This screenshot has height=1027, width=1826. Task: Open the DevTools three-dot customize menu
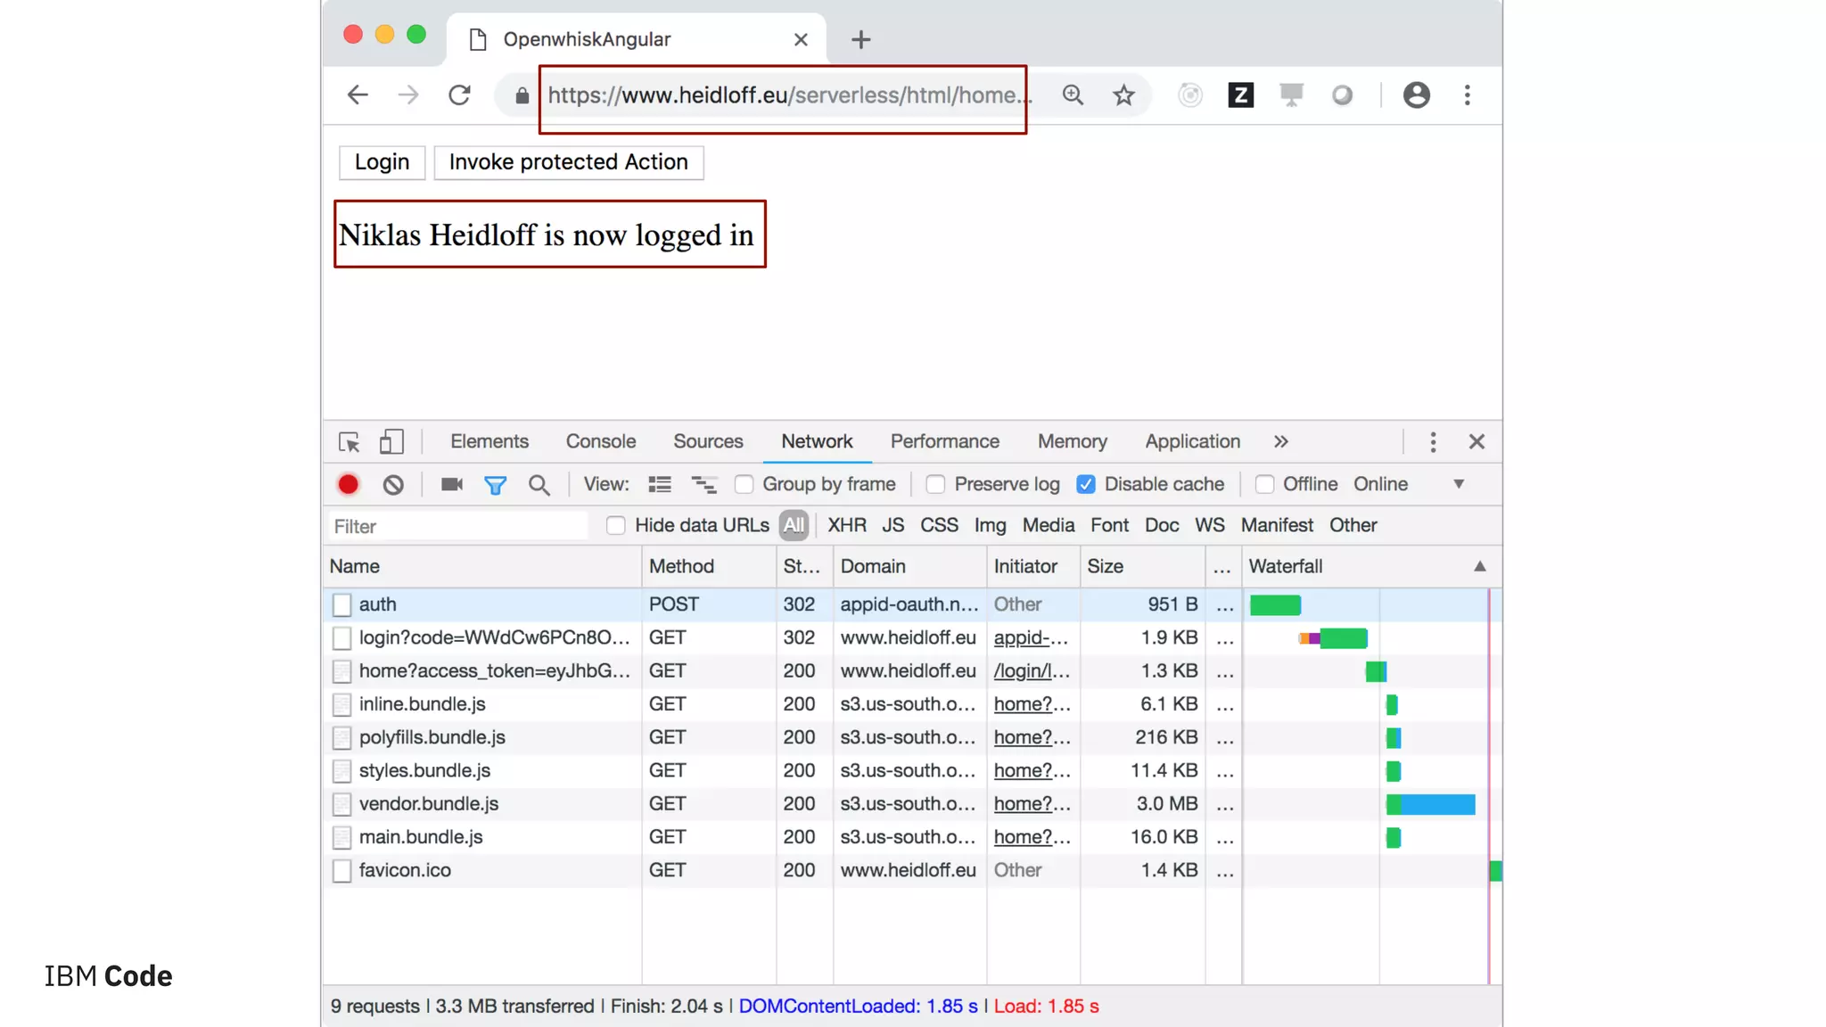[1433, 442]
